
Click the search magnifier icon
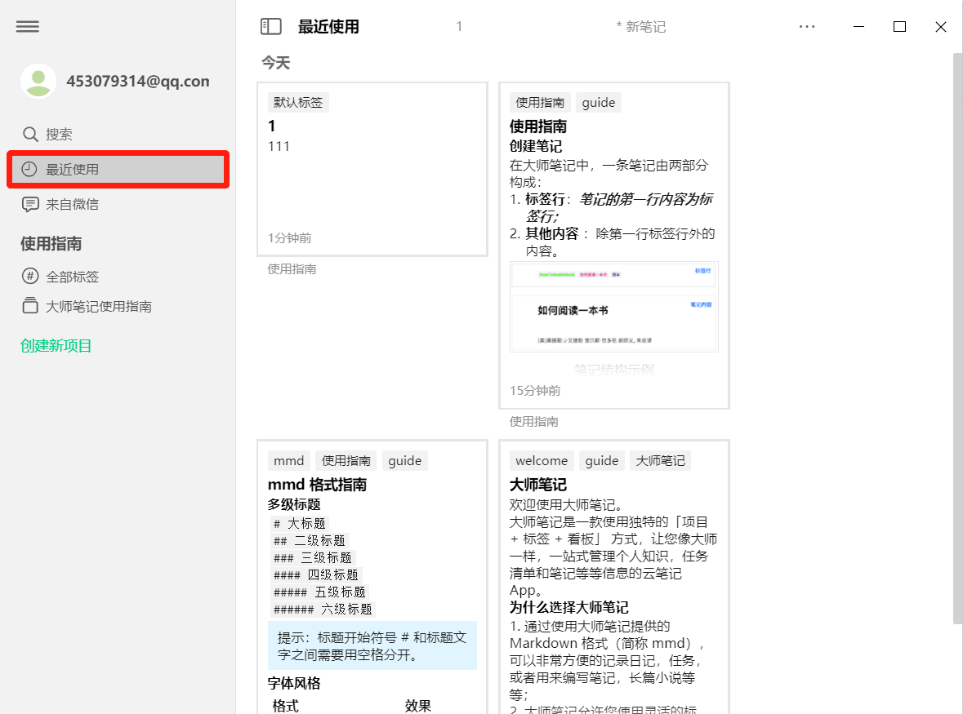tap(30, 135)
